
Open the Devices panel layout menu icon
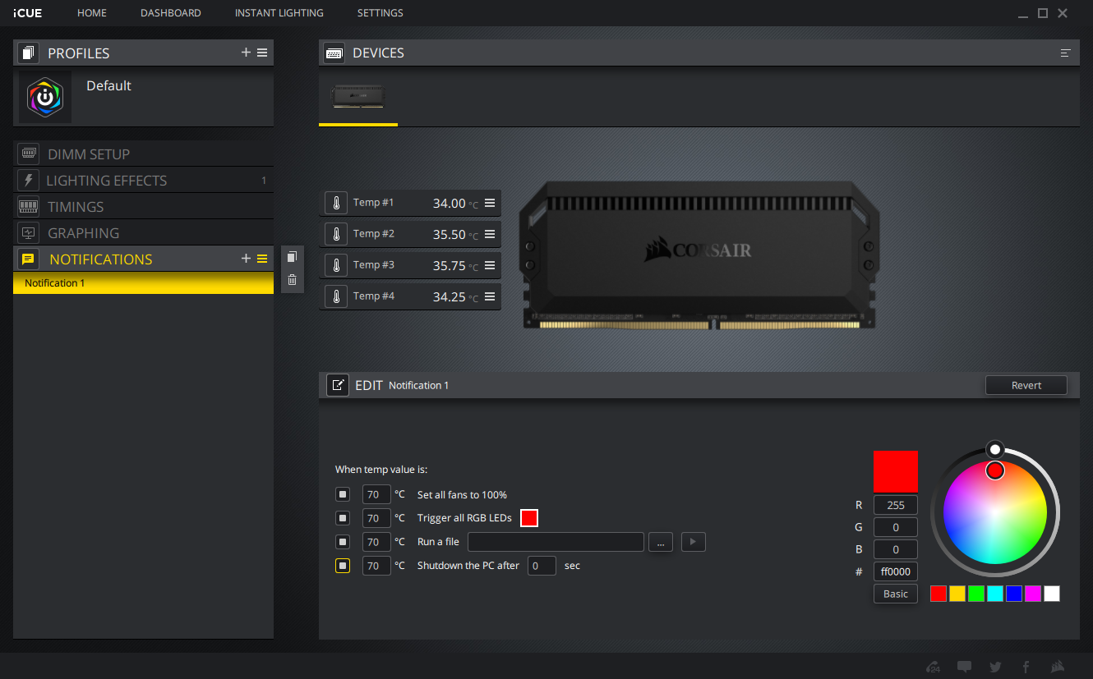click(x=1065, y=53)
